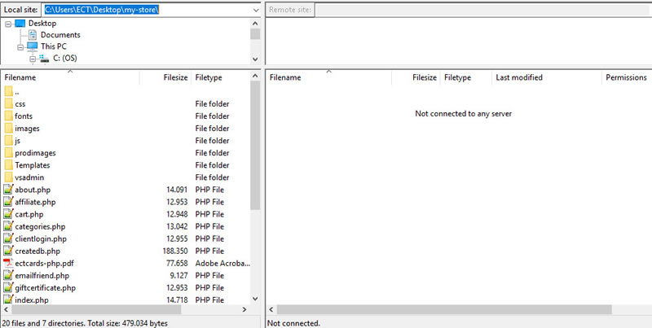This screenshot has height=328, width=652.
Task: Collapse the Desktop tree node
Action: coord(8,24)
